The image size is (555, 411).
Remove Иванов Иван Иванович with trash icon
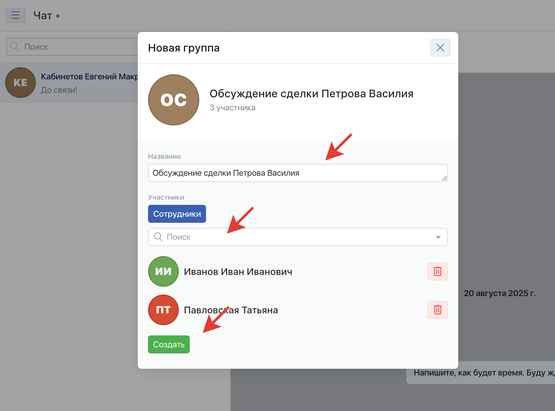coord(437,271)
